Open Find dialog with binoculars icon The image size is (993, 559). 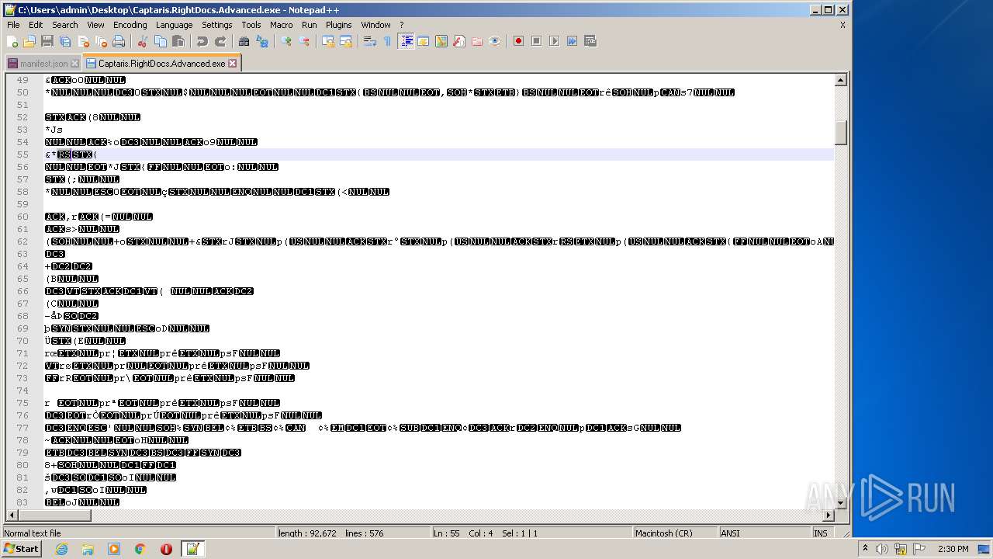coord(244,41)
